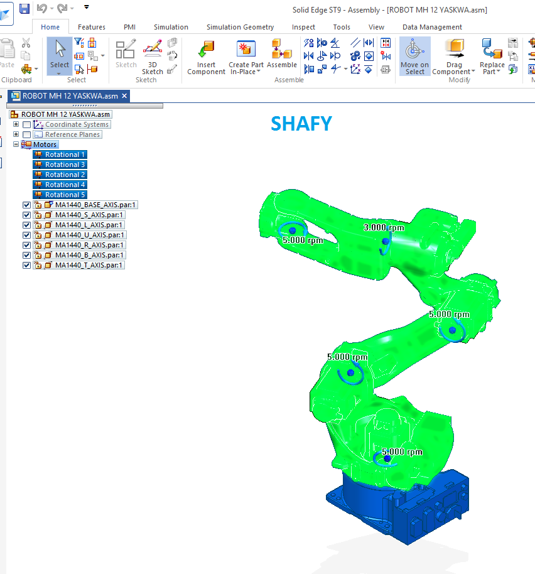Select the Ground relationship icon
This screenshot has height=574, width=535.
click(369, 69)
